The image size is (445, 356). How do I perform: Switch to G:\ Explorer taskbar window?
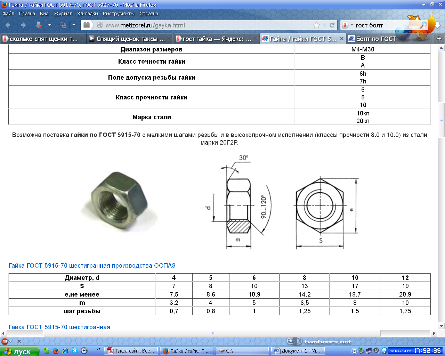pyautogui.click(x=242, y=351)
